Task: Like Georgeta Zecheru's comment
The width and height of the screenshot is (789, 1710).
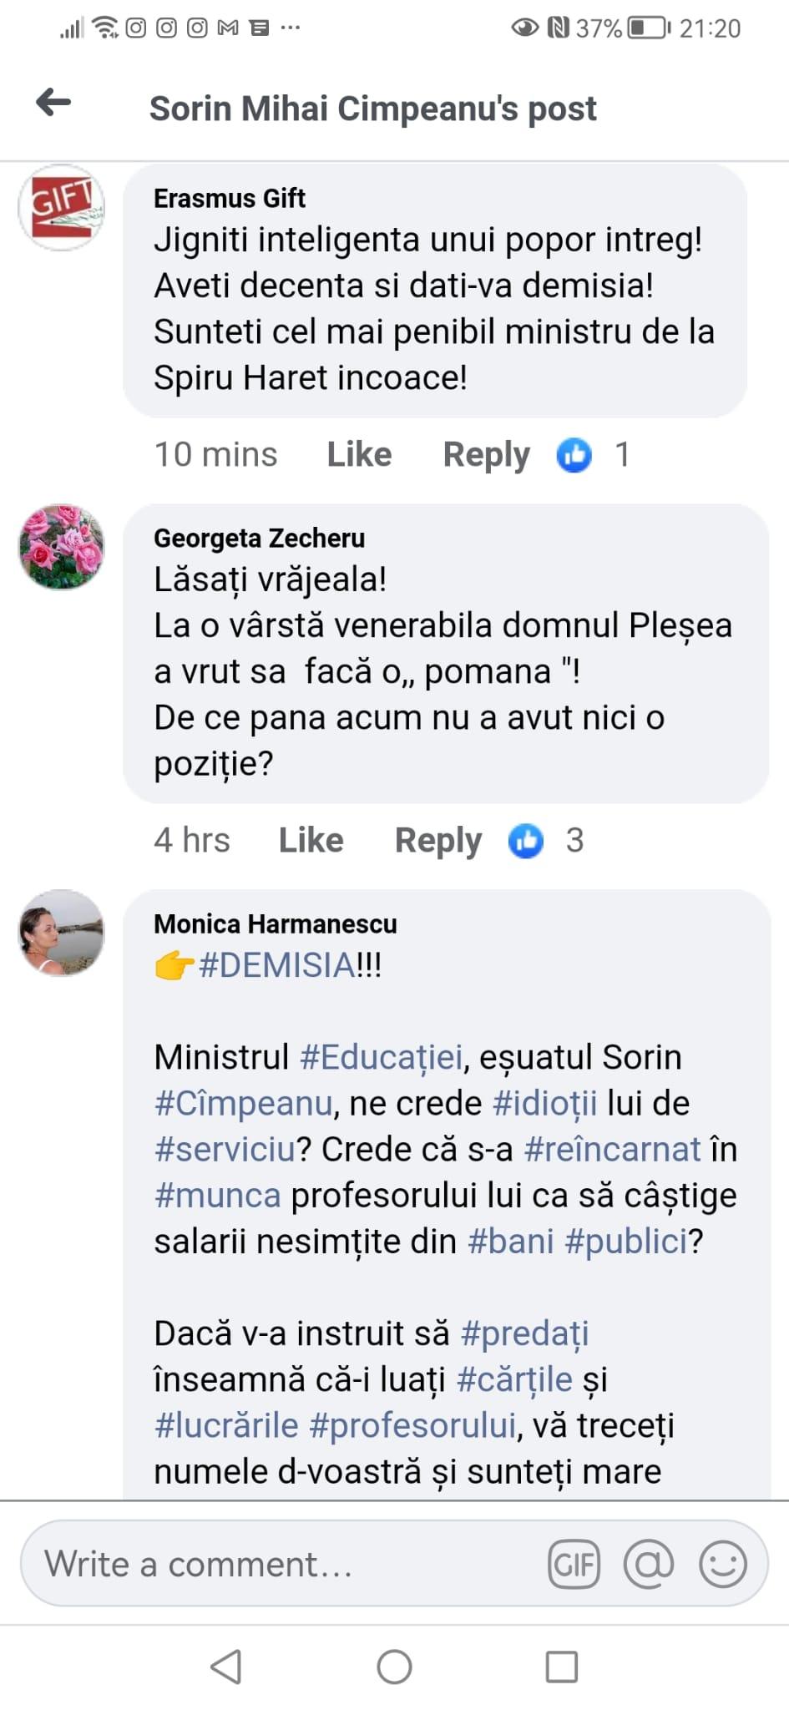Action: click(x=311, y=841)
